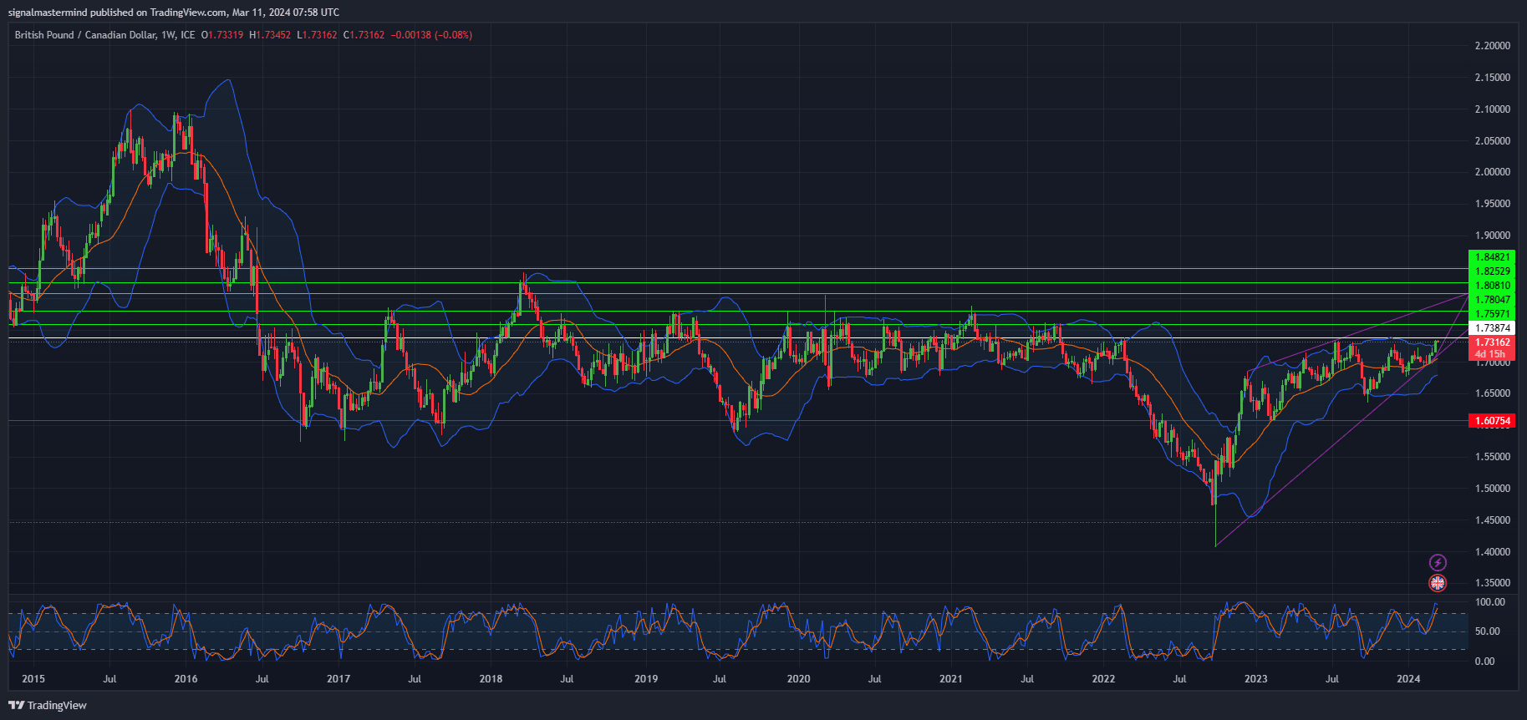This screenshot has width=1527, height=720.
Task: Select the green 1.84821 price label
Action: (1492, 257)
